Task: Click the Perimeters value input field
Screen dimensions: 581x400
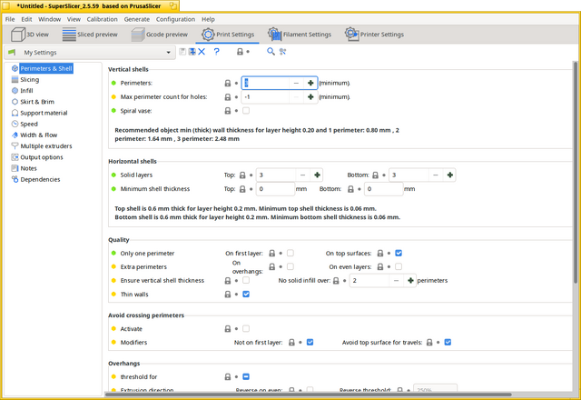Action: (265, 83)
